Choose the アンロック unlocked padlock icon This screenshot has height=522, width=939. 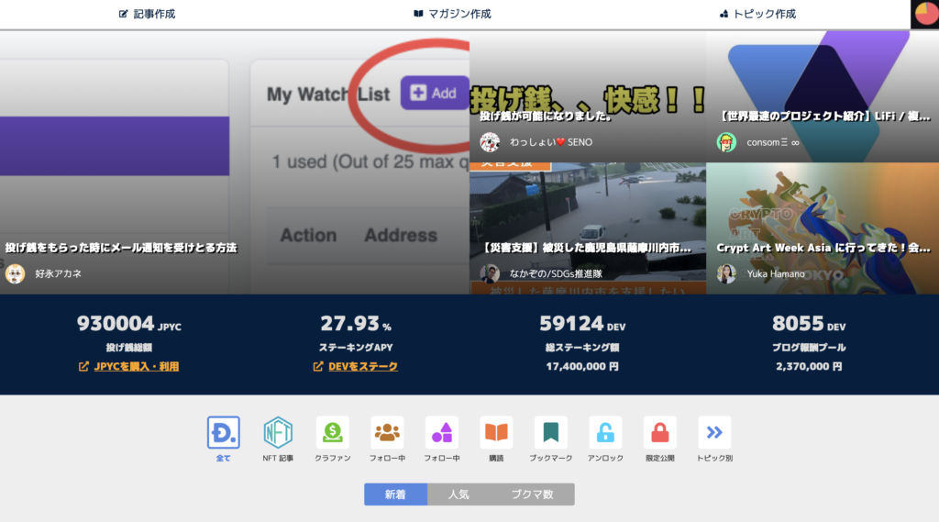click(605, 432)
